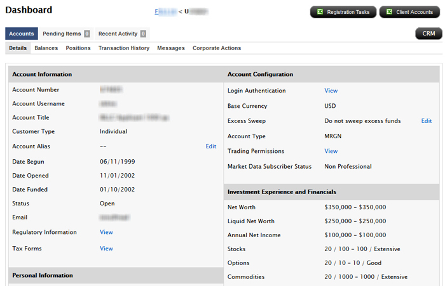The height and width of the screenshot is (286, 445).
Task: Select the Details sub-tab
Action: pyautogui.click(x=18, y=48)
